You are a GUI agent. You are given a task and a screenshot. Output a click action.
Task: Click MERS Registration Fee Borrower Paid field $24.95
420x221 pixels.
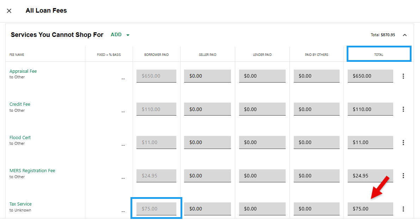coord(156,176)
